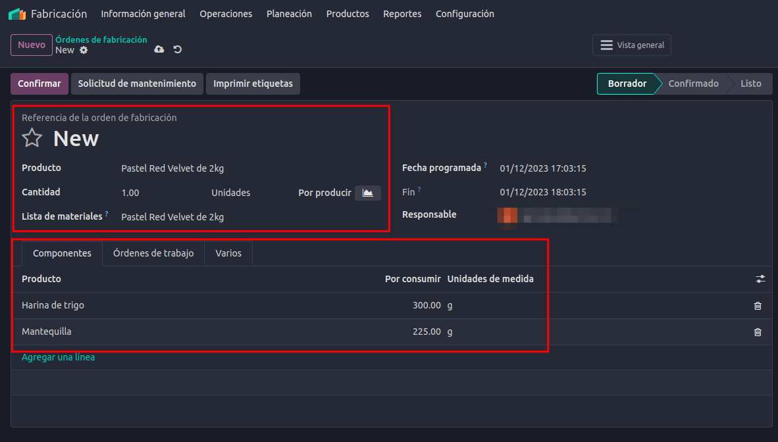Edit the 300.00 Por consumir value
The width and height of the screenshot is (778, 442).
[427, 305]
